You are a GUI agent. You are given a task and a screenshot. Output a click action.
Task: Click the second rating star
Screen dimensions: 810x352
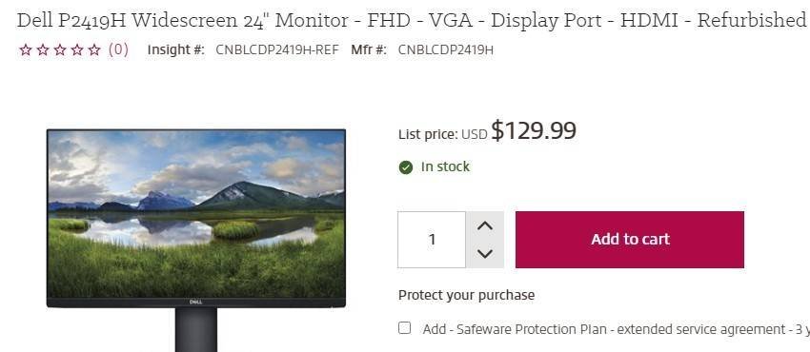point(43,50)
